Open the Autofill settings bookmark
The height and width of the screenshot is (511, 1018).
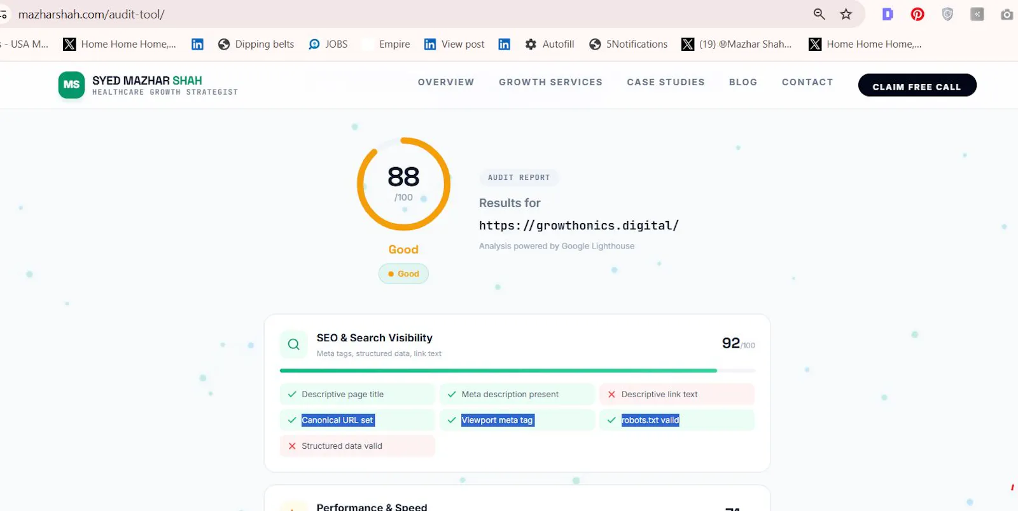550,44
